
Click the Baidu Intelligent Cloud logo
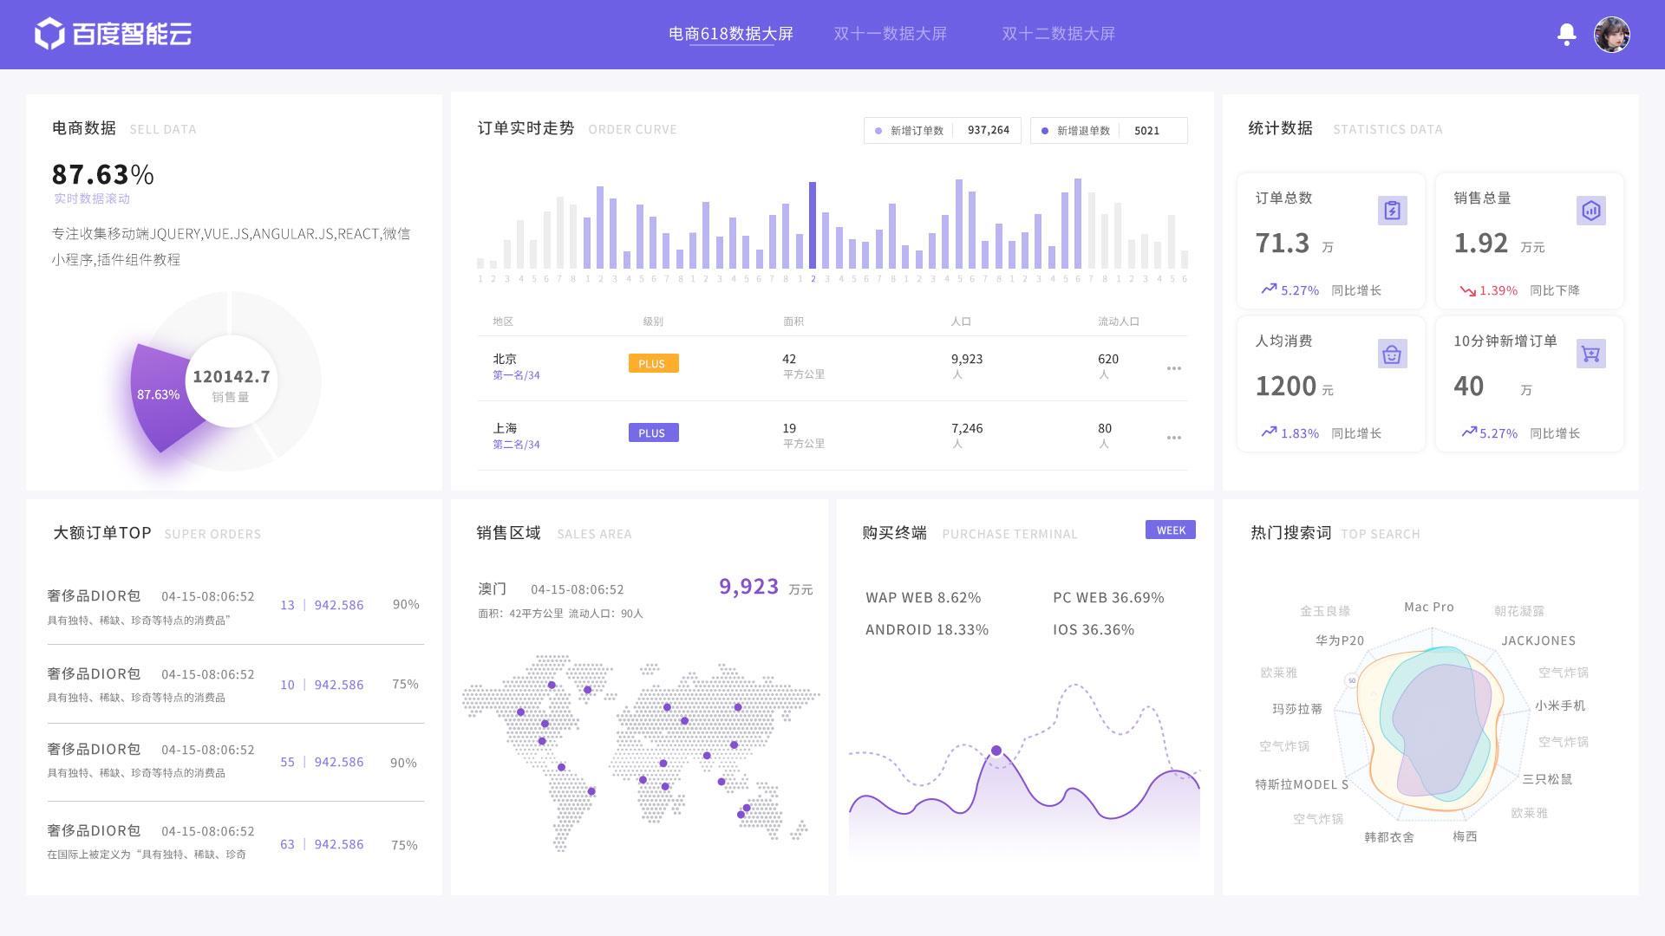(113, 34)
